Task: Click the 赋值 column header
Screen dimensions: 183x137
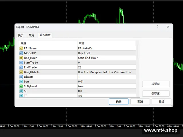Action: [x=107, y=43]
